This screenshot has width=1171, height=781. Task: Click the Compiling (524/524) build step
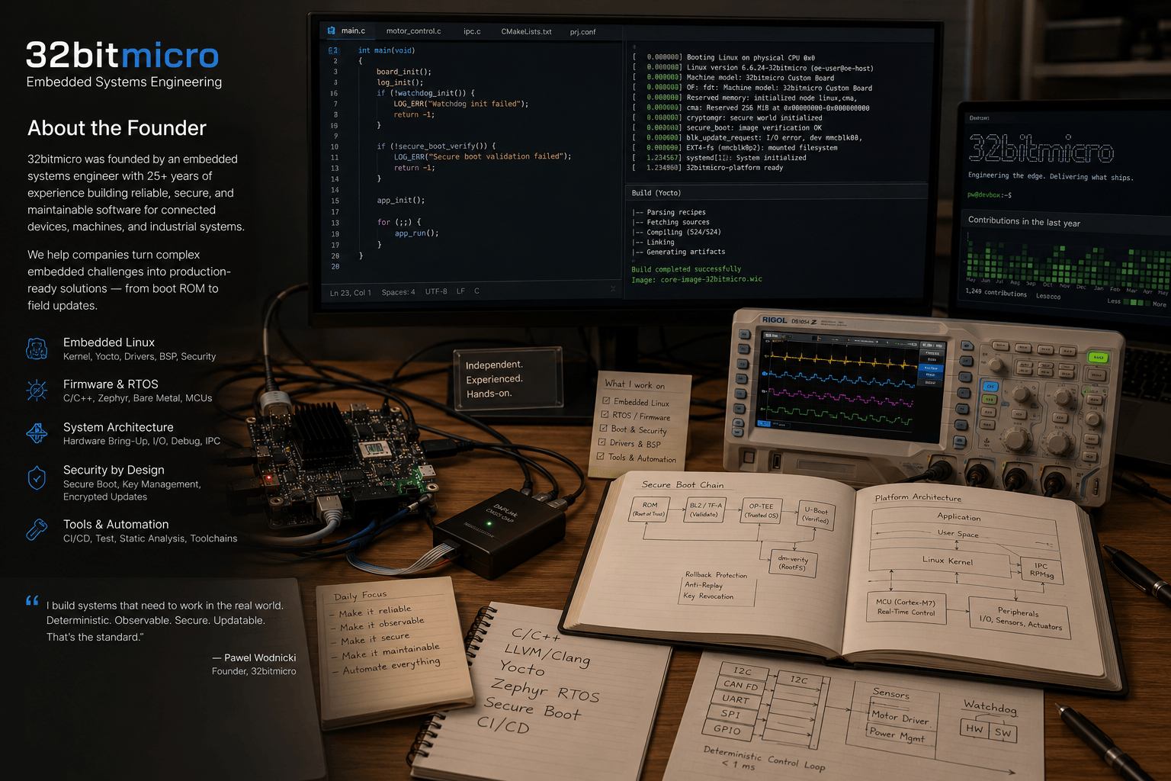point(683,232)
